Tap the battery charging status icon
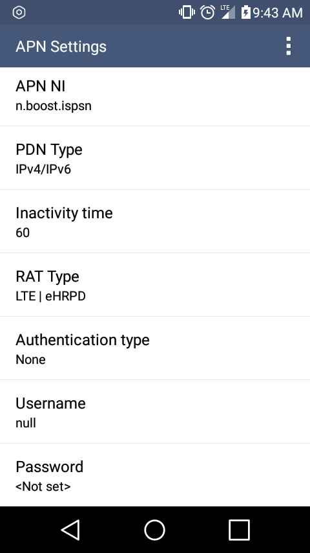This screenshot has height=553, width=310. [x=245, y=12]
